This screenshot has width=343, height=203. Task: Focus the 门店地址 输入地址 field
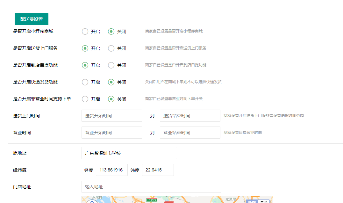[151, 187]
